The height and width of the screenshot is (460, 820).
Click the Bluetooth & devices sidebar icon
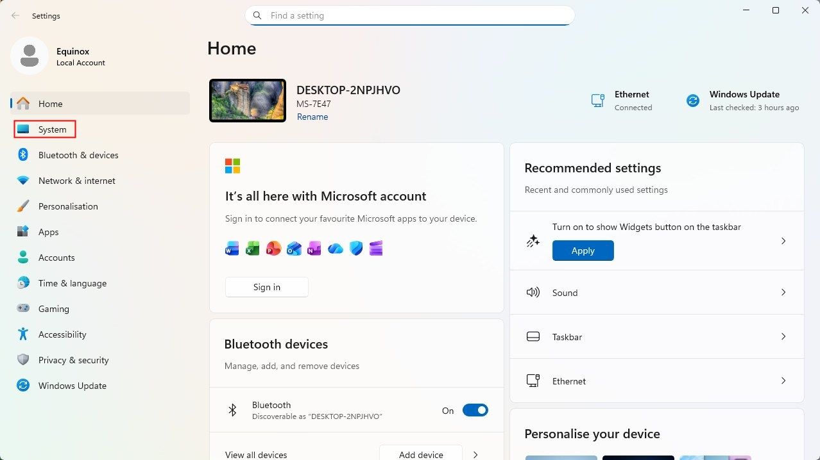[x=23, y=155]
